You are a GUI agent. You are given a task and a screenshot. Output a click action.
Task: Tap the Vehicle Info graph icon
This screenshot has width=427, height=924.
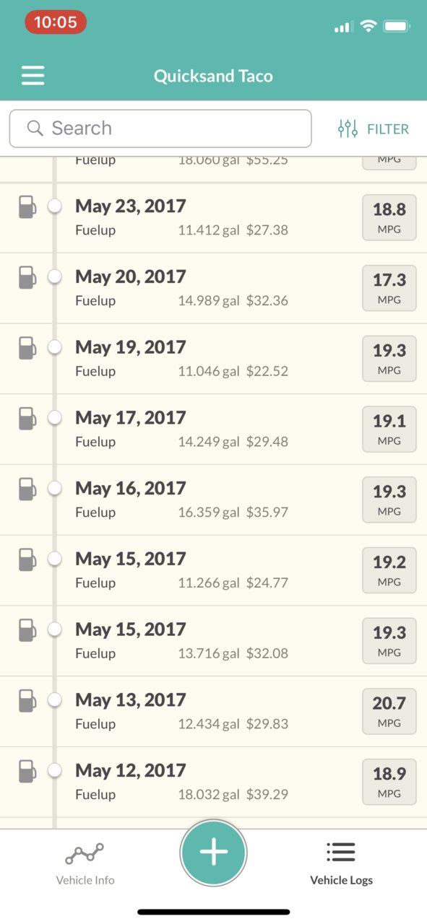click(x=85, y=855)
